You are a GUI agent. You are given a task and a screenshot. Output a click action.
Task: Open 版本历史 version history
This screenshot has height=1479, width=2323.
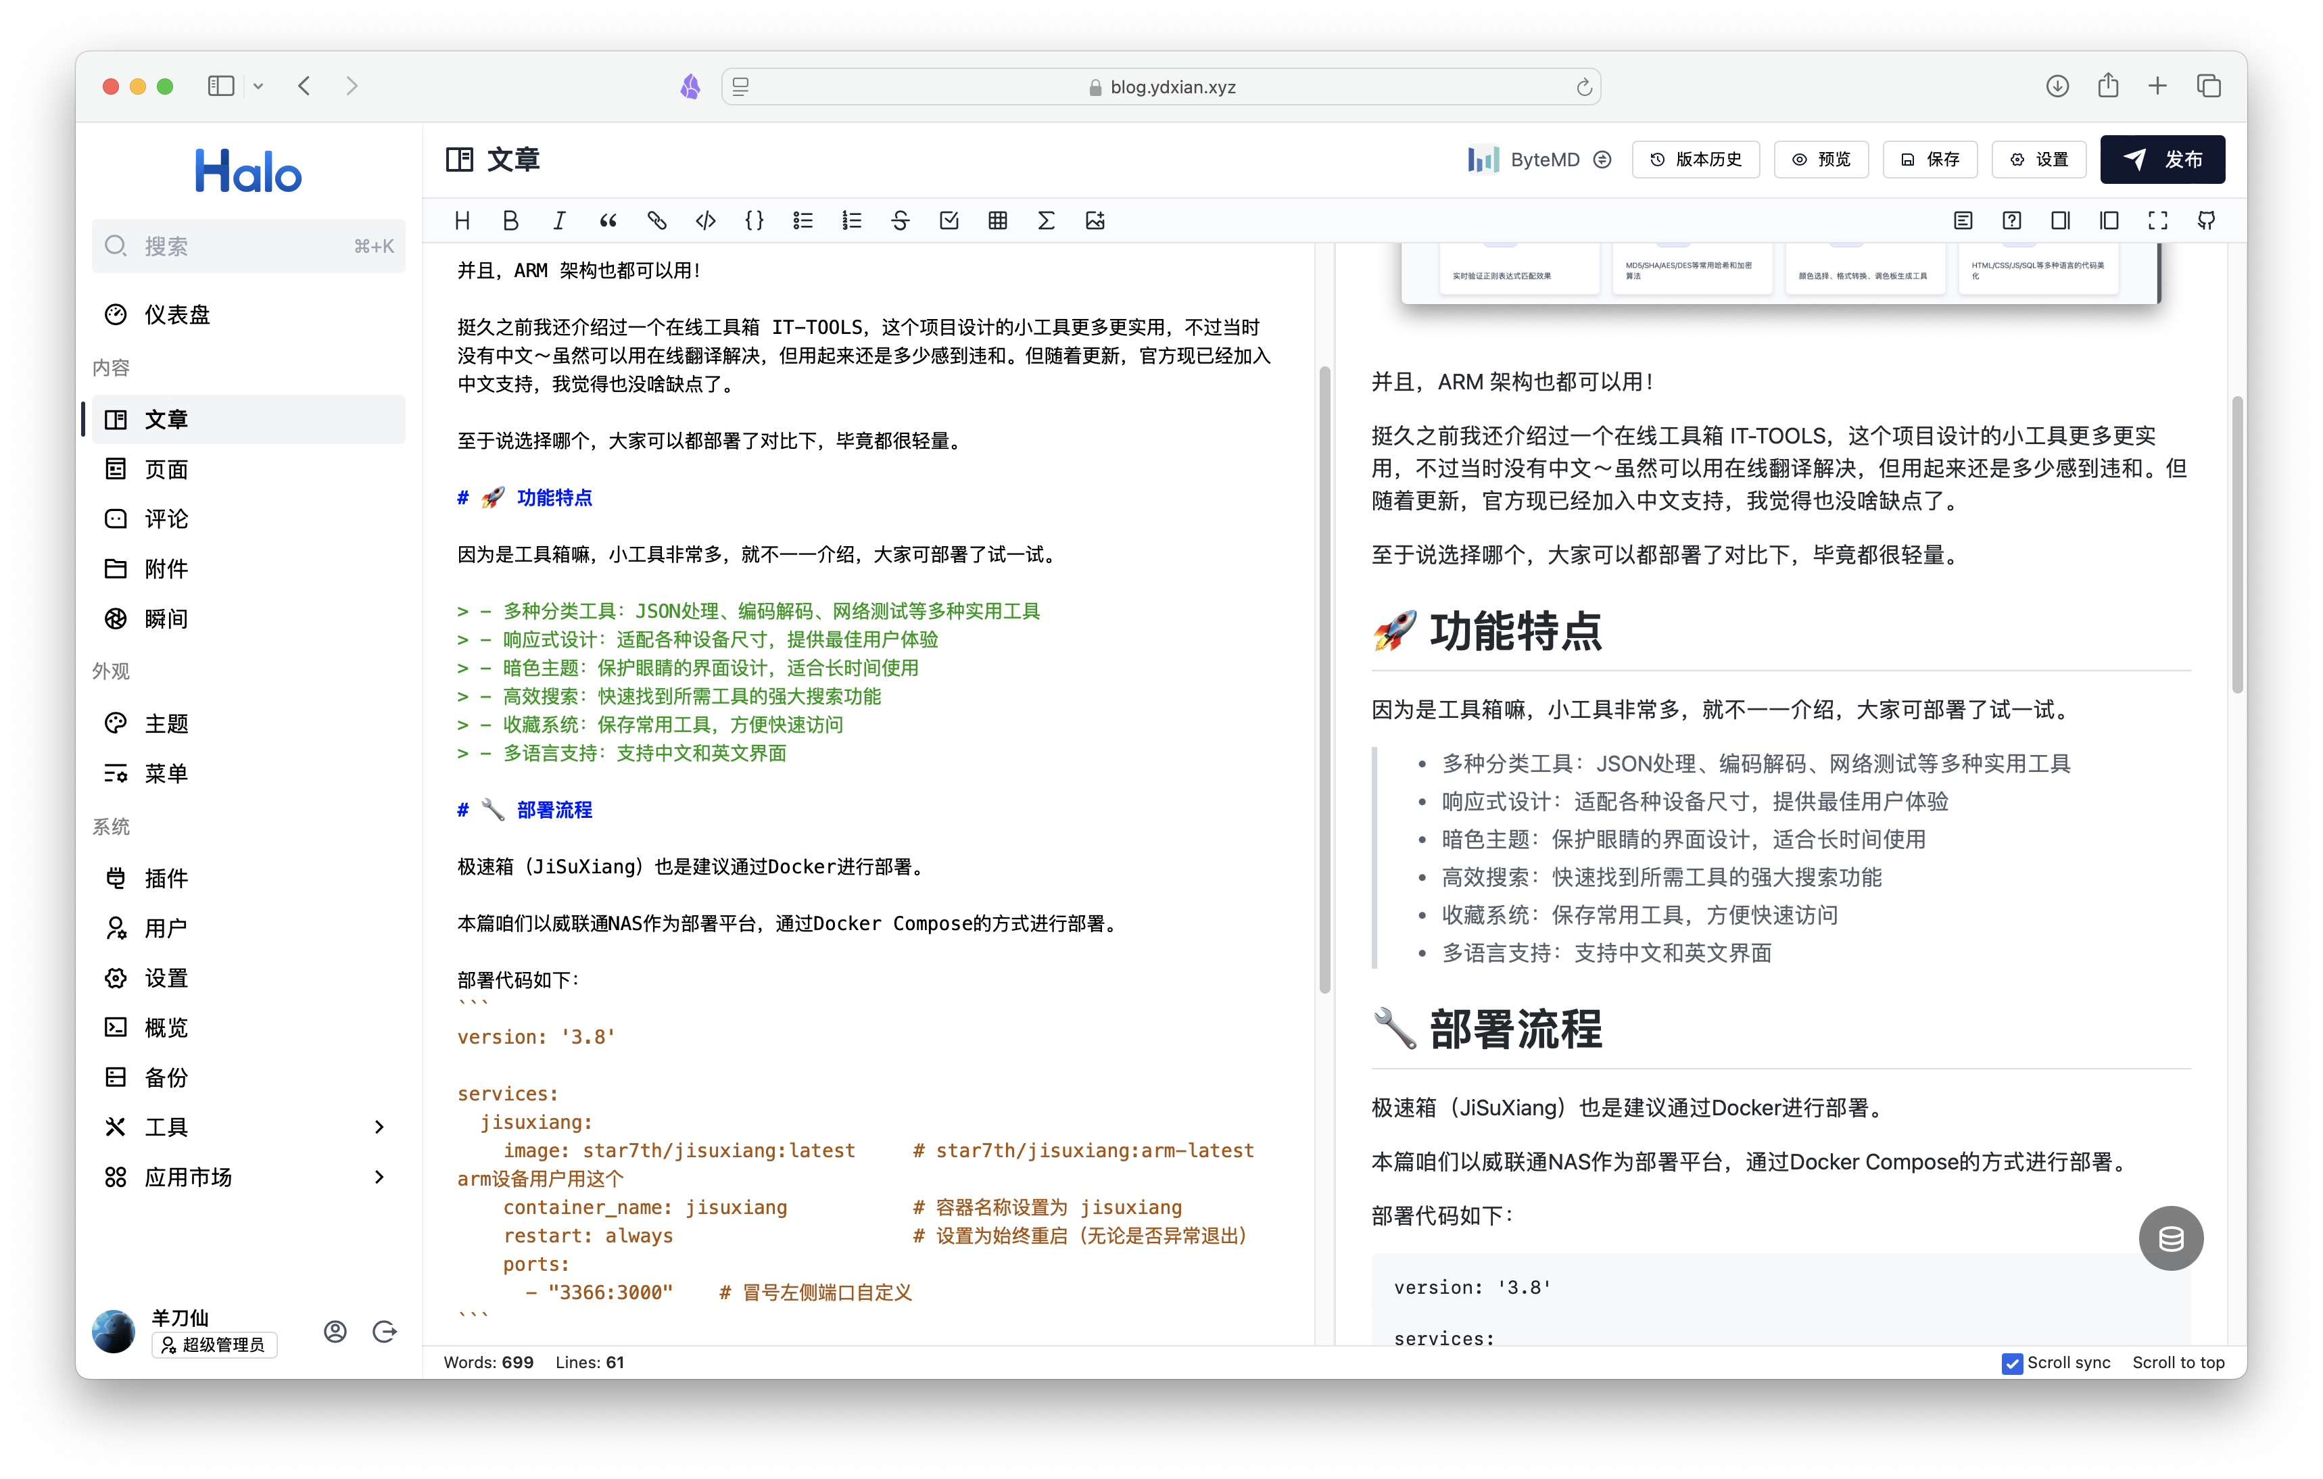tap(1695, 159)
